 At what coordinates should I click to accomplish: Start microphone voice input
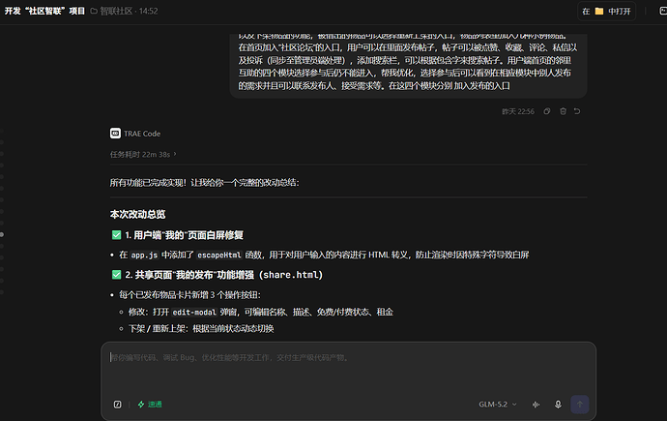(x=558, y=405)
